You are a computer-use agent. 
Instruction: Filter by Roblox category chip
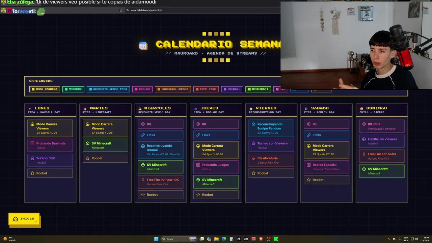pos(142,89)
